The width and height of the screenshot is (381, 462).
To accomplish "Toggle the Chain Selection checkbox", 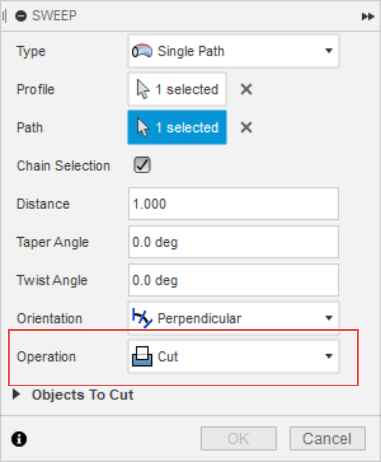I will click(x=142, y=165).
